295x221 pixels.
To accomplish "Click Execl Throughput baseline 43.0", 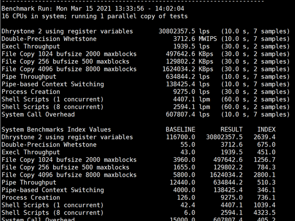I will pos(188,152).
